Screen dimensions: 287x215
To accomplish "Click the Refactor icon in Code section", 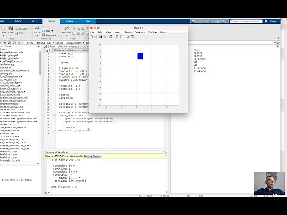I will (66, 28).
